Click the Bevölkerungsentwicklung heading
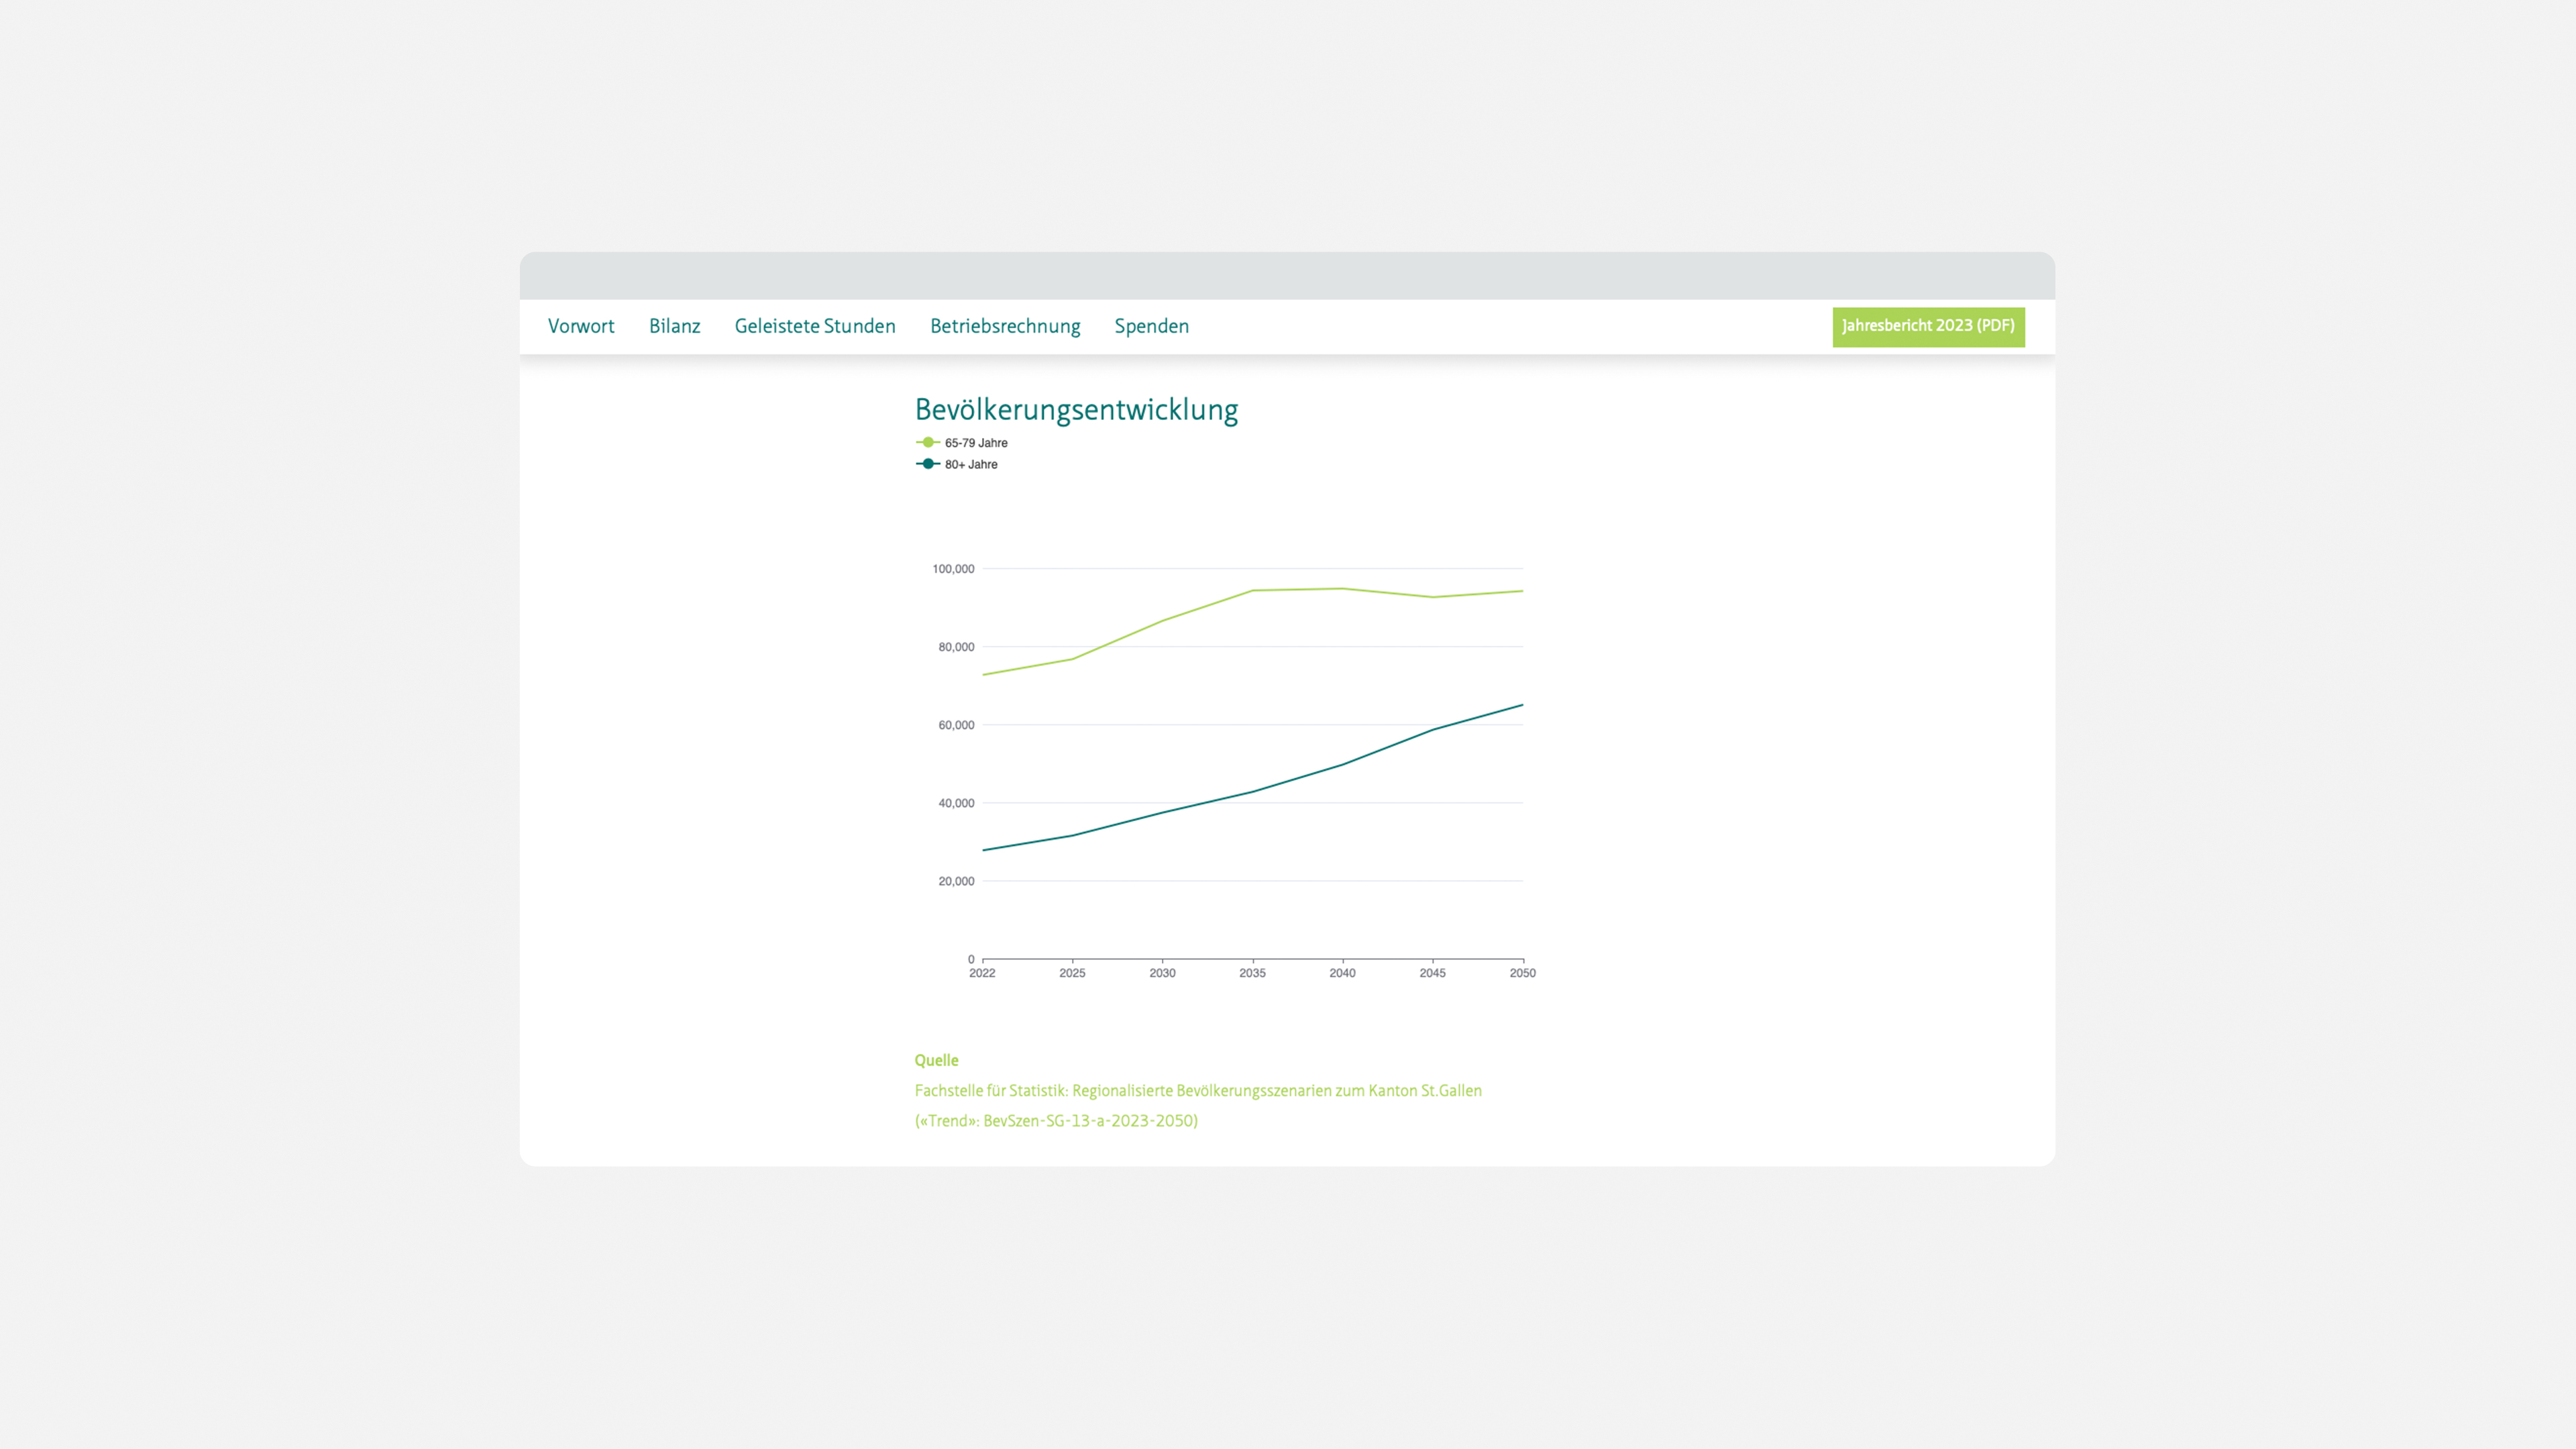The height and width of the screenshot is (1449, 2576). (x=1076, y=410)
